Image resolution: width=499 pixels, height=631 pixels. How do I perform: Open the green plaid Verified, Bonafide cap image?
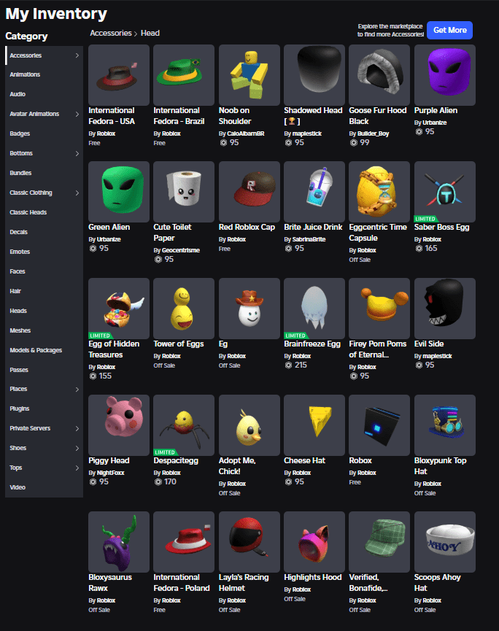pos(379,542)
